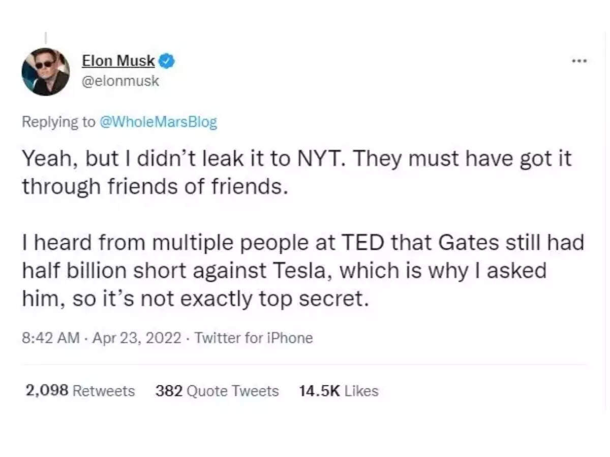View the 2,098 Retweets list
Image resolution: width=610 pixels, height=457 pixels.
[x=80, y=391]
